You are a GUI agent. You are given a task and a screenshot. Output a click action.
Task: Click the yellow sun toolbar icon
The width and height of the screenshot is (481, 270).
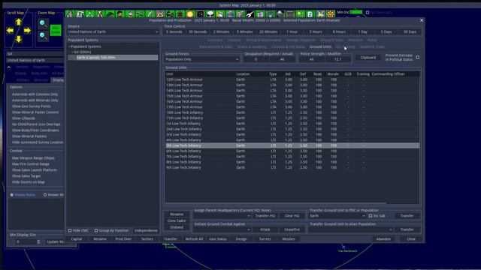click(x=190, y=13)
